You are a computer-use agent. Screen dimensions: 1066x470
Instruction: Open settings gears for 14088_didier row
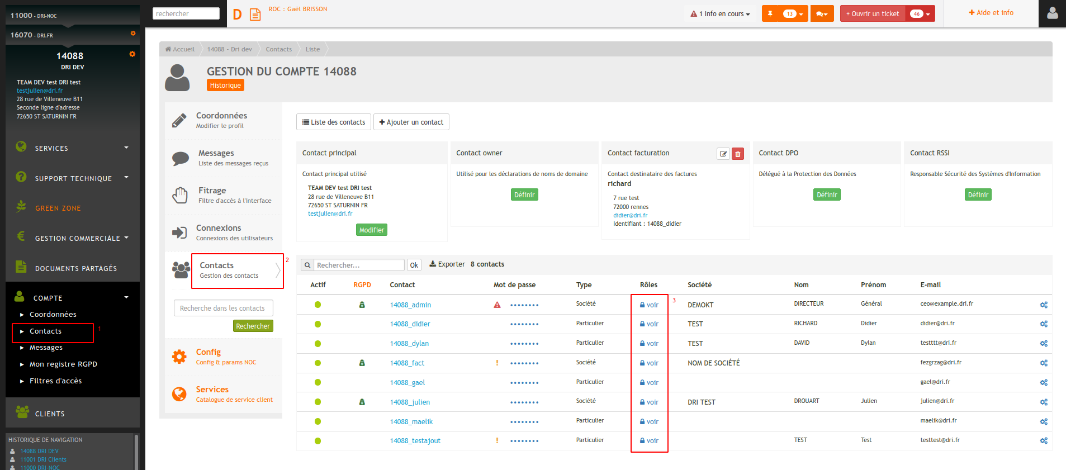1044,324
